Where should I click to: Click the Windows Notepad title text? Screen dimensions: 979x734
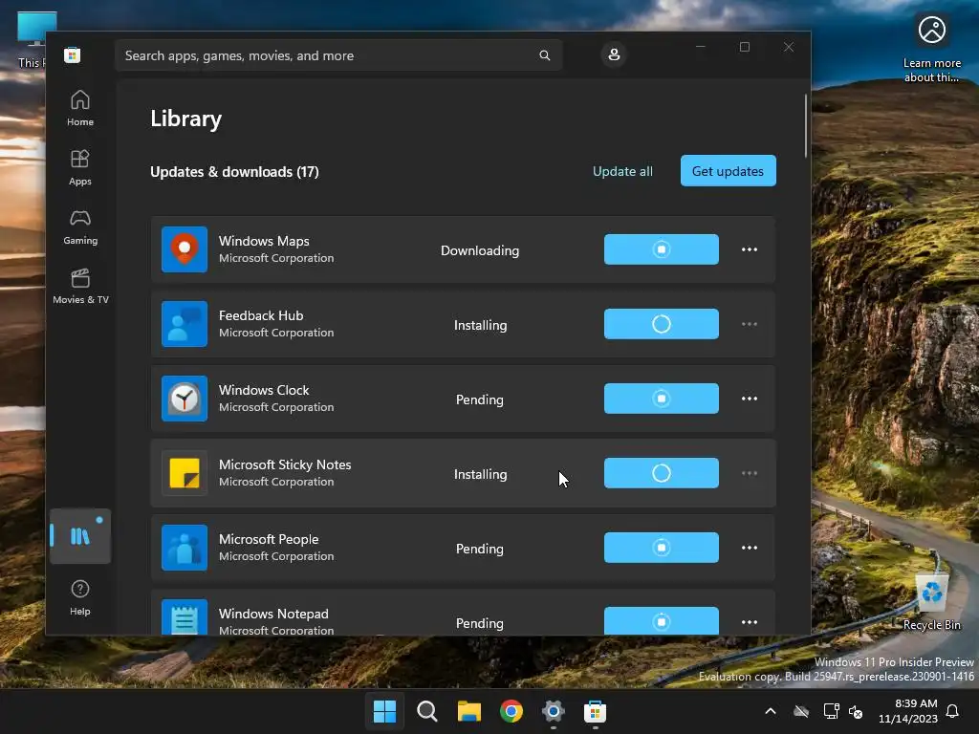click(273, 614)
